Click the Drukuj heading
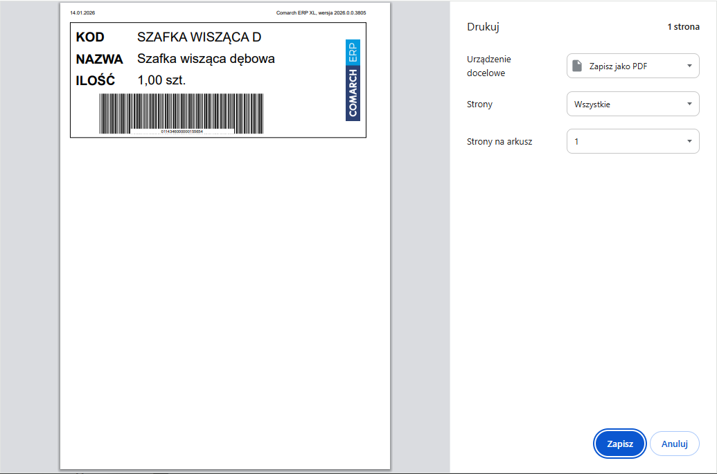The height and width of the screenshot is (474, 717). coord(483,27)
